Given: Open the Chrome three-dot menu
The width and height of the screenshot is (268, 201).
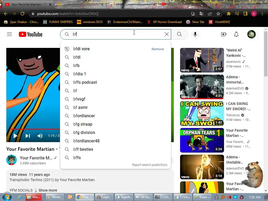Looking at the screenshot, I should point(262,14).
